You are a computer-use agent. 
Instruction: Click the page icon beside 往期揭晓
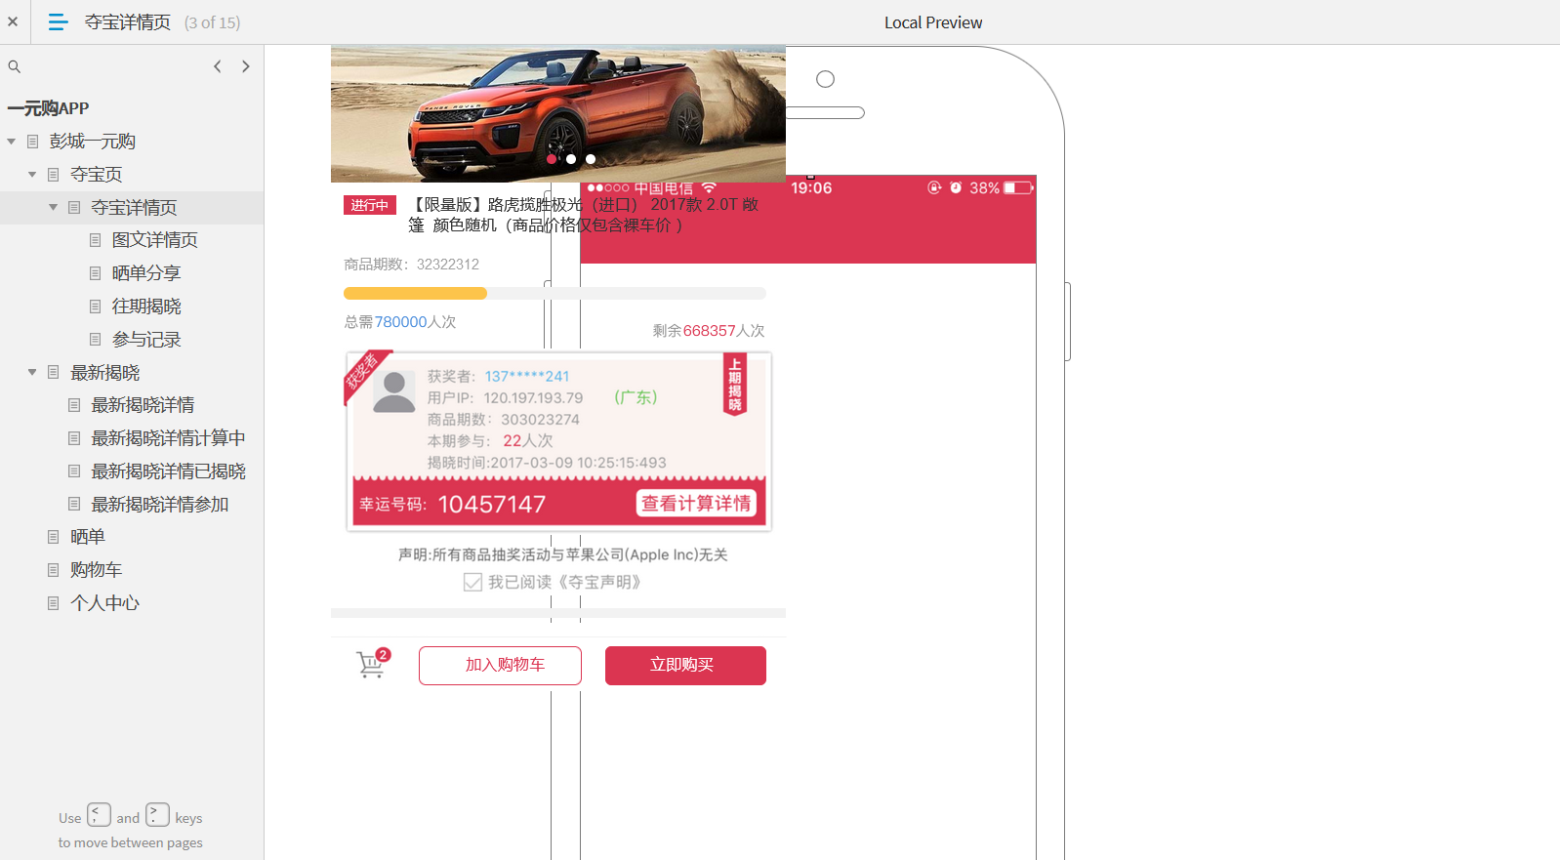tap(95, 307)
